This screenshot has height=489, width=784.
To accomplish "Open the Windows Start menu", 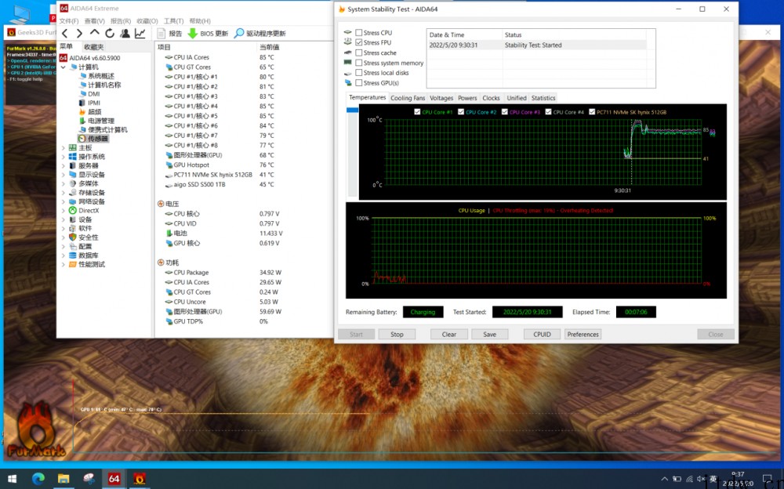I will pyautogui.click(x=13, y=479).
